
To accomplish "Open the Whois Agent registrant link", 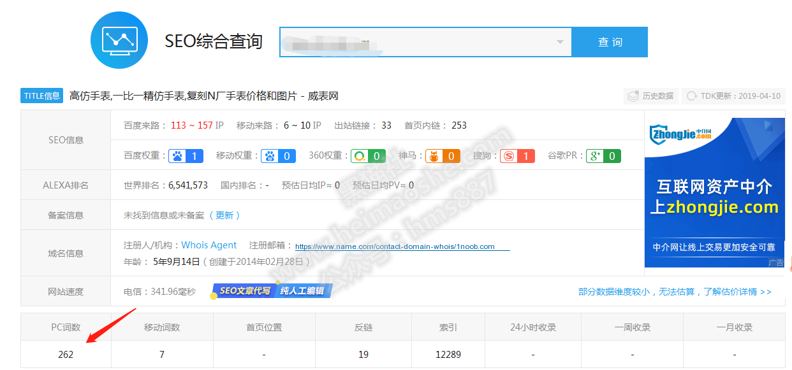I will click(x=209, y=245).
